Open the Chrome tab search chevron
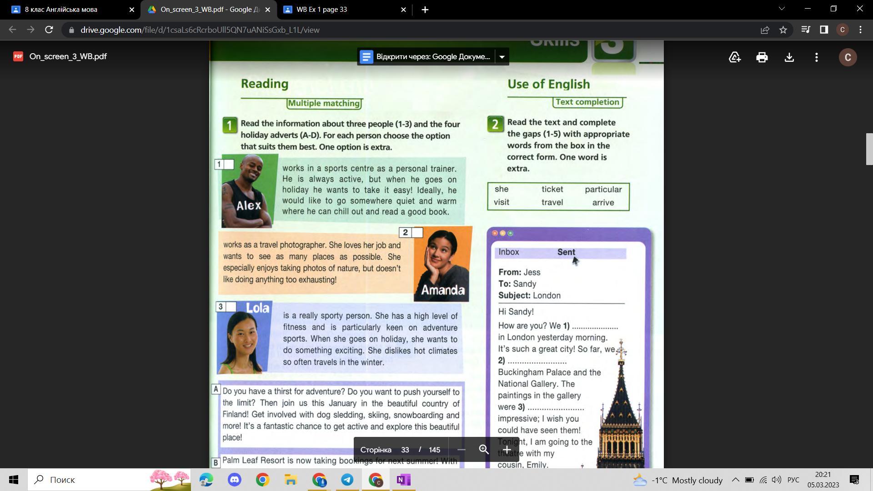The width and height of the screenshot is (873, 491). (x=782, y=9)
